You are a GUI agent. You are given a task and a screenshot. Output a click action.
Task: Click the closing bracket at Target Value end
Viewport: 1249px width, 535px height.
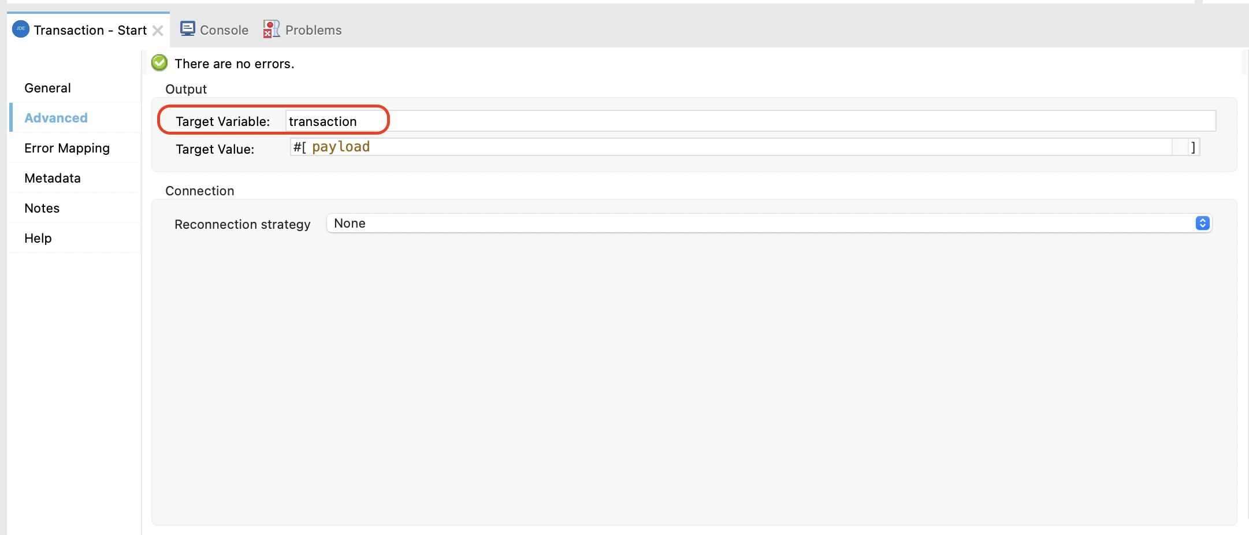[x=1194, y=147]
